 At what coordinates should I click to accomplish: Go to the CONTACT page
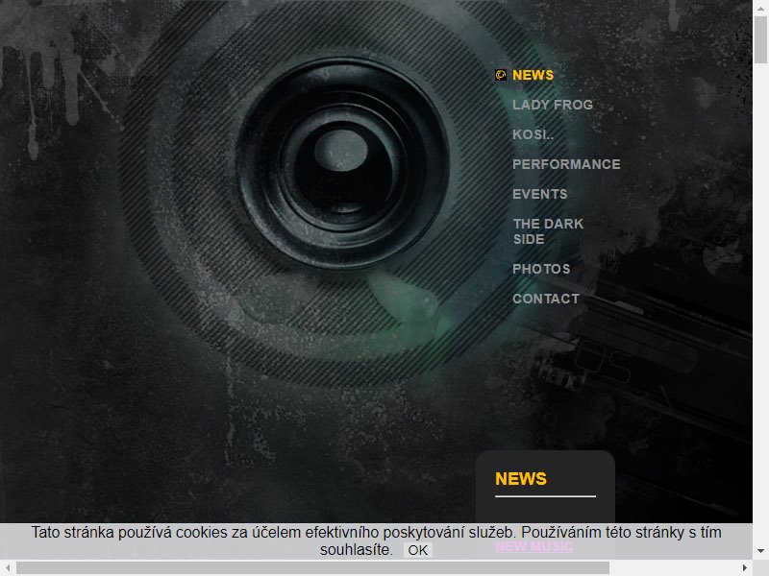[x=546, y=299]
